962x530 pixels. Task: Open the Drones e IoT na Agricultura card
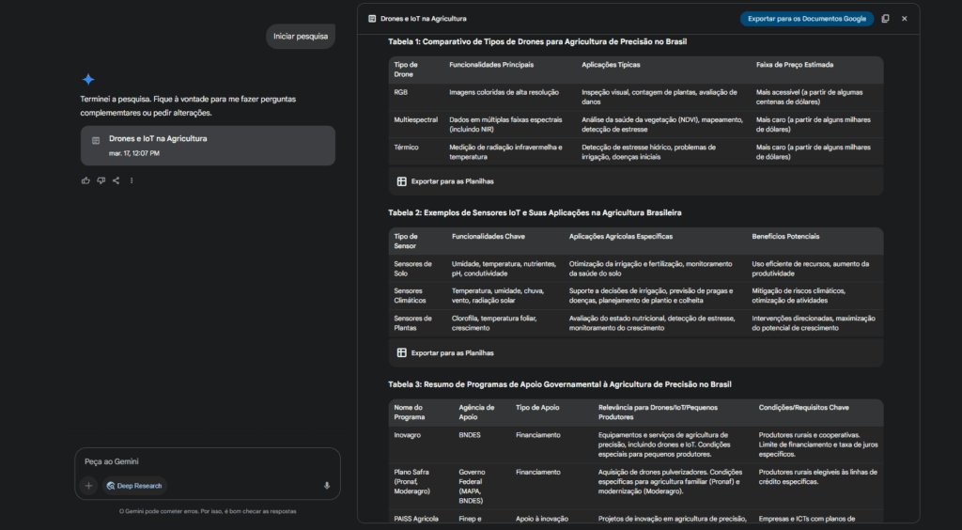point(207,145)
